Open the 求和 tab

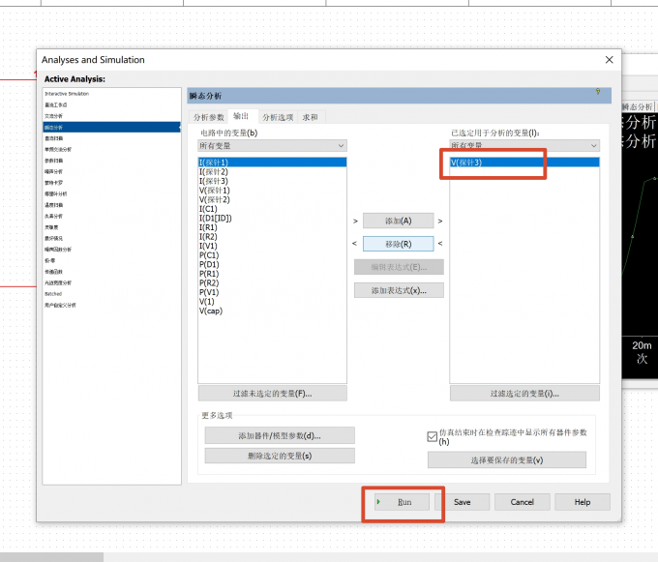(310, 117)
